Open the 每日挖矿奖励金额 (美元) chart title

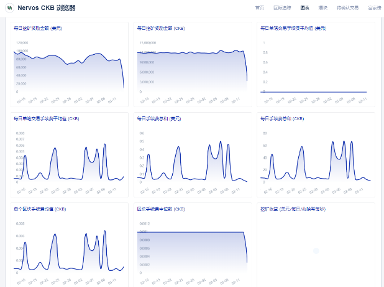(x=38, y=29)
